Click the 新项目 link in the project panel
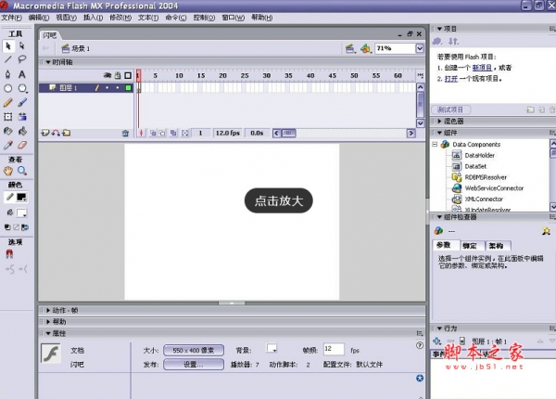Viewport: 556px width, 399px height. tap(481, 69)
